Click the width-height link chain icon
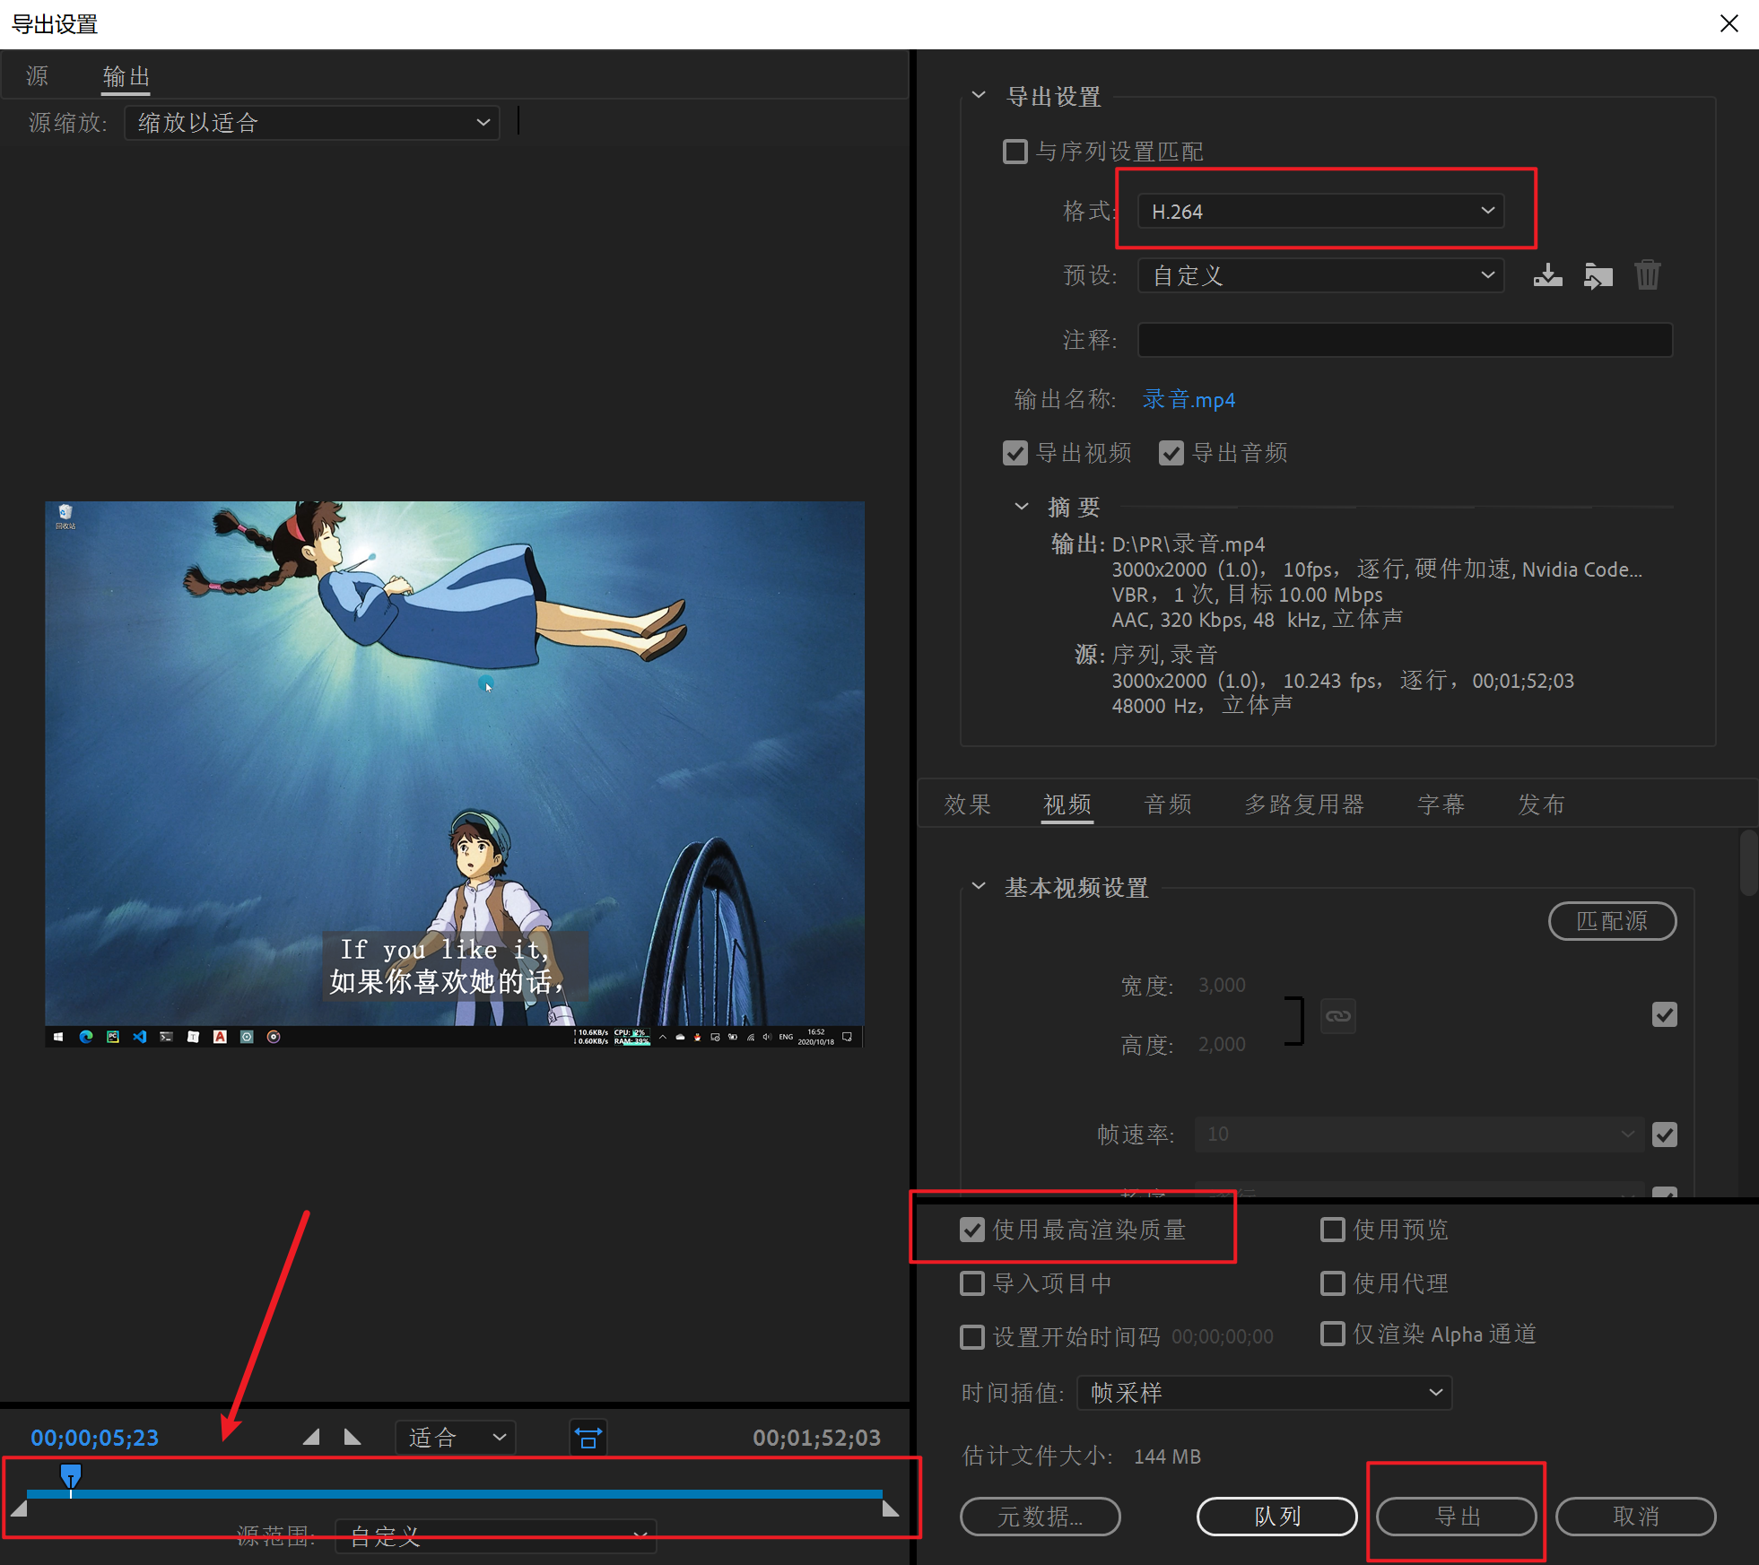Image resolution: width=1759 pixels, height=1565 pixels. [x=1337, y=1016]
